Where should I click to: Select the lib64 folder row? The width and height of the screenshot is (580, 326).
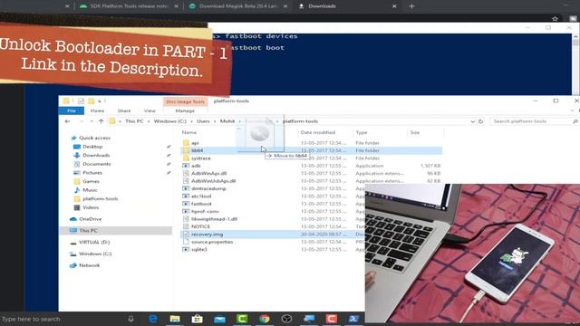coord(311,150)
